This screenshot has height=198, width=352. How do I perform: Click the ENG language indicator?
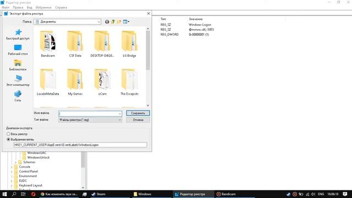pyautogui.click(x=321, y=194)
